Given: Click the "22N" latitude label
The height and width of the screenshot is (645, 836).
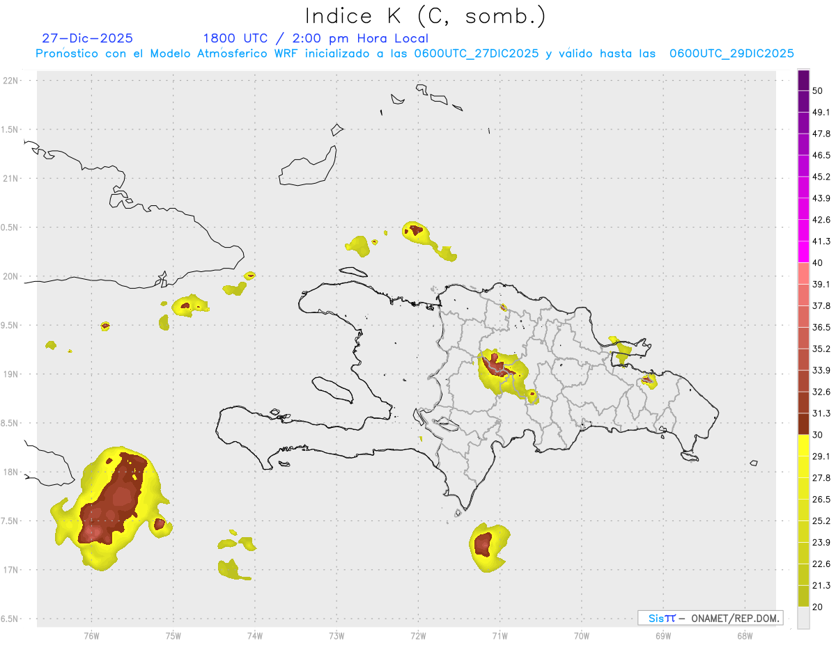Looking at the screenshot, I should [10, 81].
